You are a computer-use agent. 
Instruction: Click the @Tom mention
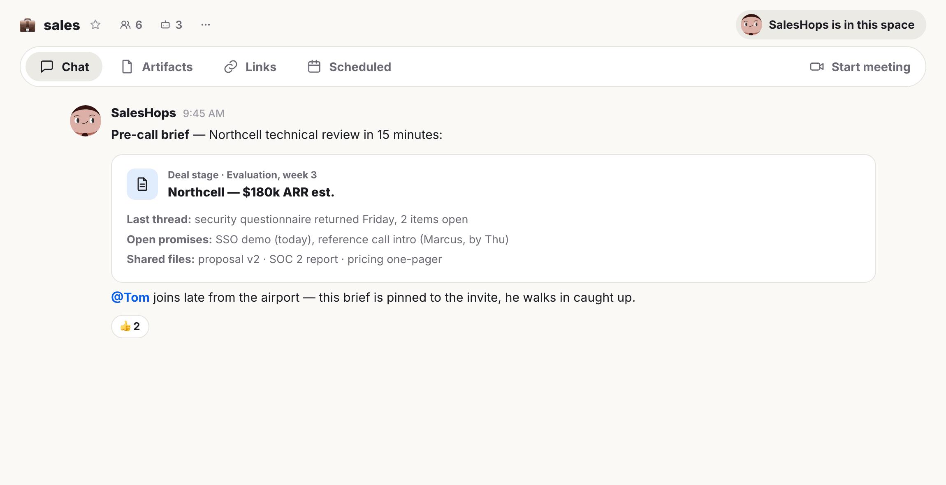coord(130,297)
